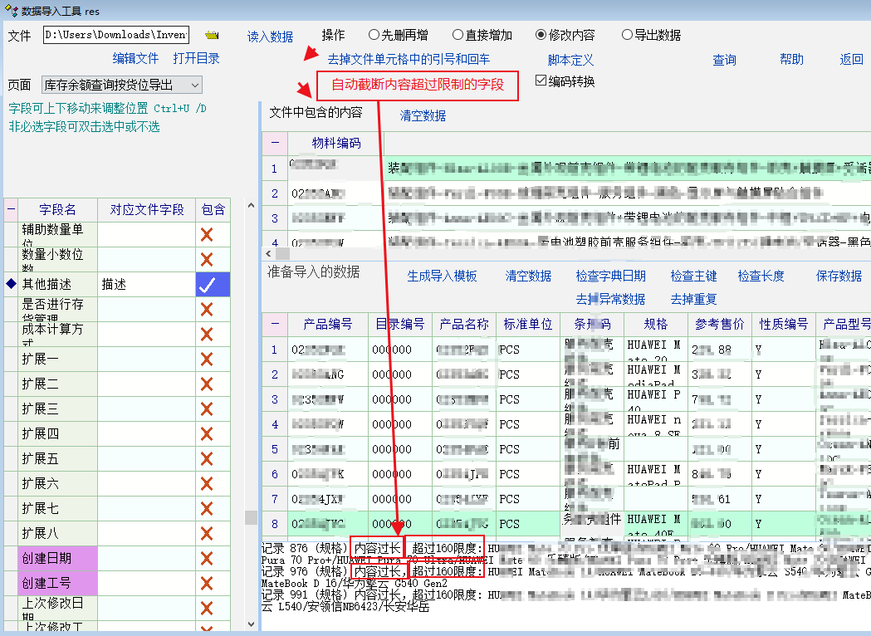Screen dimensions: 871x636
Task: Click the X icon for 扩展一 row
Action: click(x=207, y=360)
